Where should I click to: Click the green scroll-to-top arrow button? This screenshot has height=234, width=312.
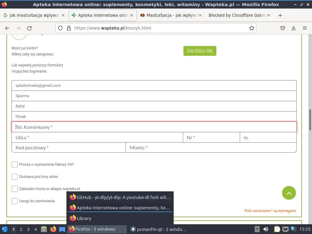[x=289, y=193]
